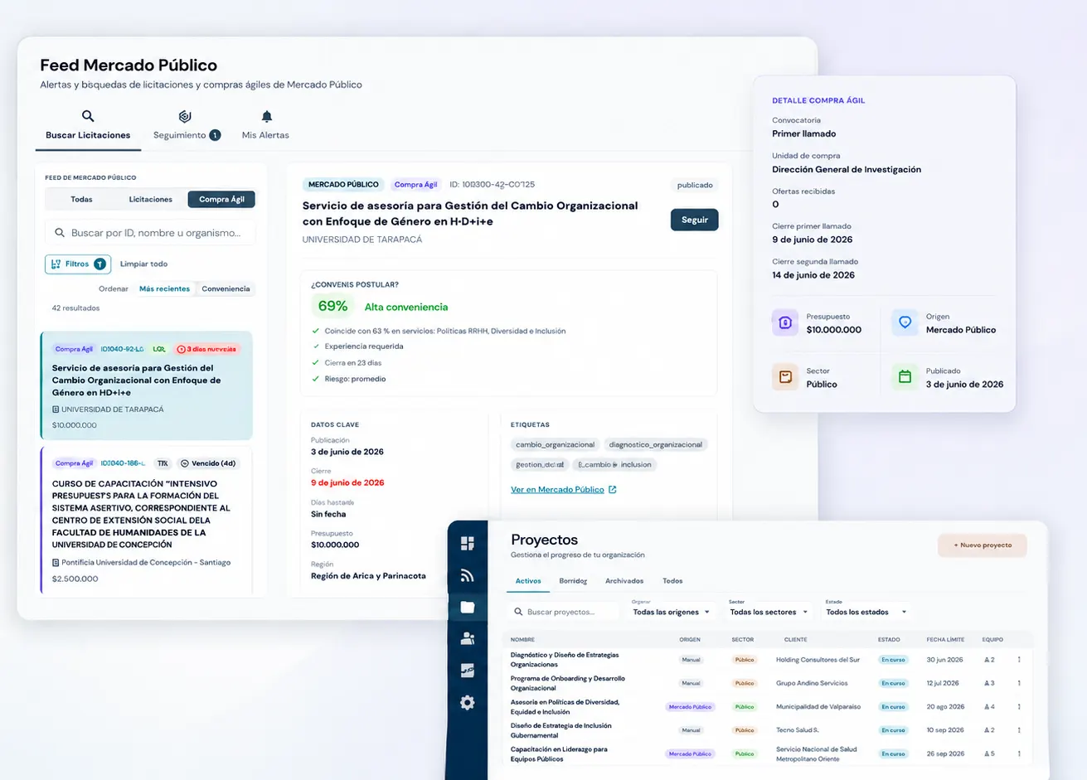Click Limpiar todo
The image size is (1087, 780).
(x=143, y=264)
